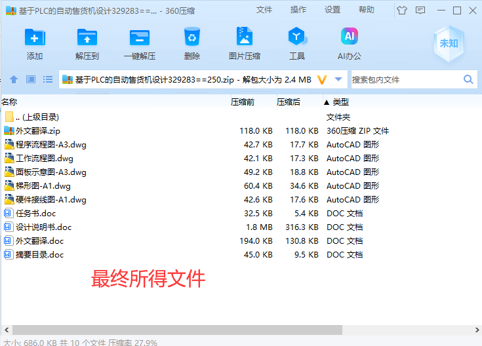Select the 程序流程图-A3.dwg file icon
482x346 pixels.
[9, 144]
